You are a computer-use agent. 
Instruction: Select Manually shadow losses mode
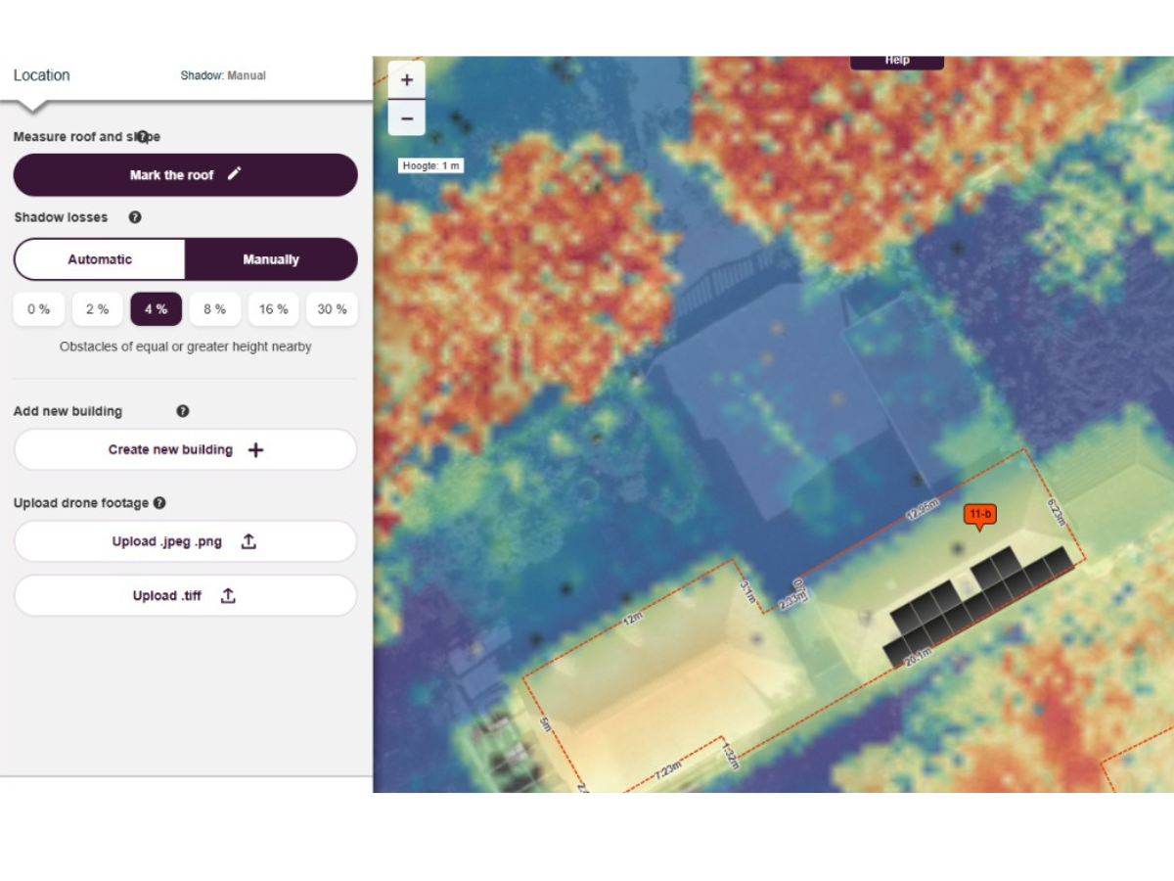[271, 259]
